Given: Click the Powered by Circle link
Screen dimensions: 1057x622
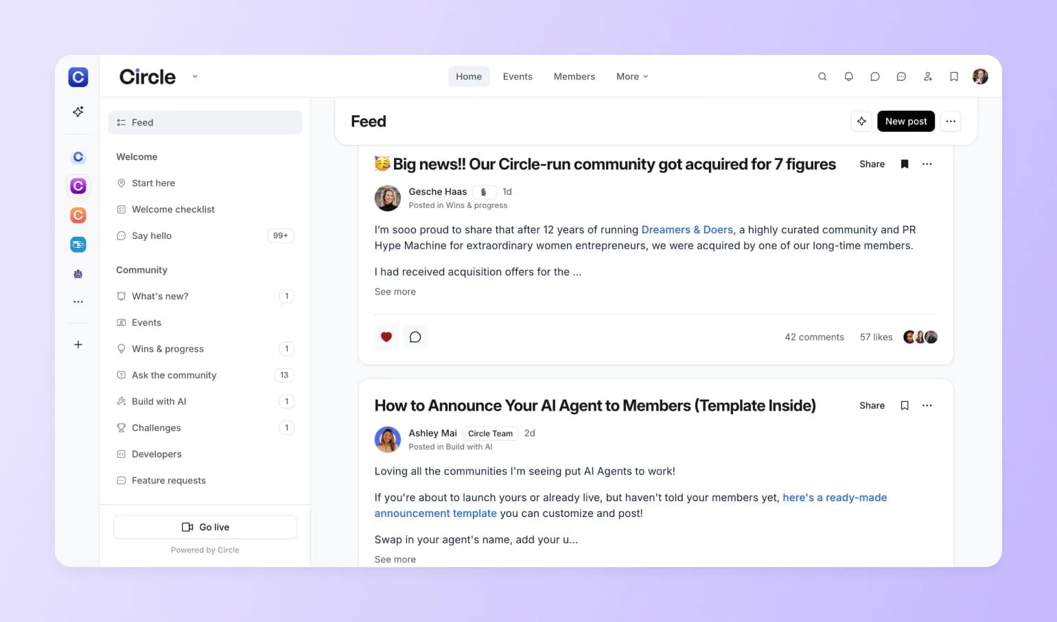Looking at the screenshot, I should pyautogui.click(x=205, y=550).
